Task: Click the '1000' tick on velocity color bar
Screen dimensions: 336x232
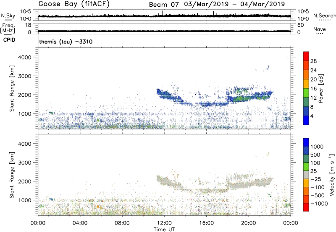Action: (x=317, y=147)
